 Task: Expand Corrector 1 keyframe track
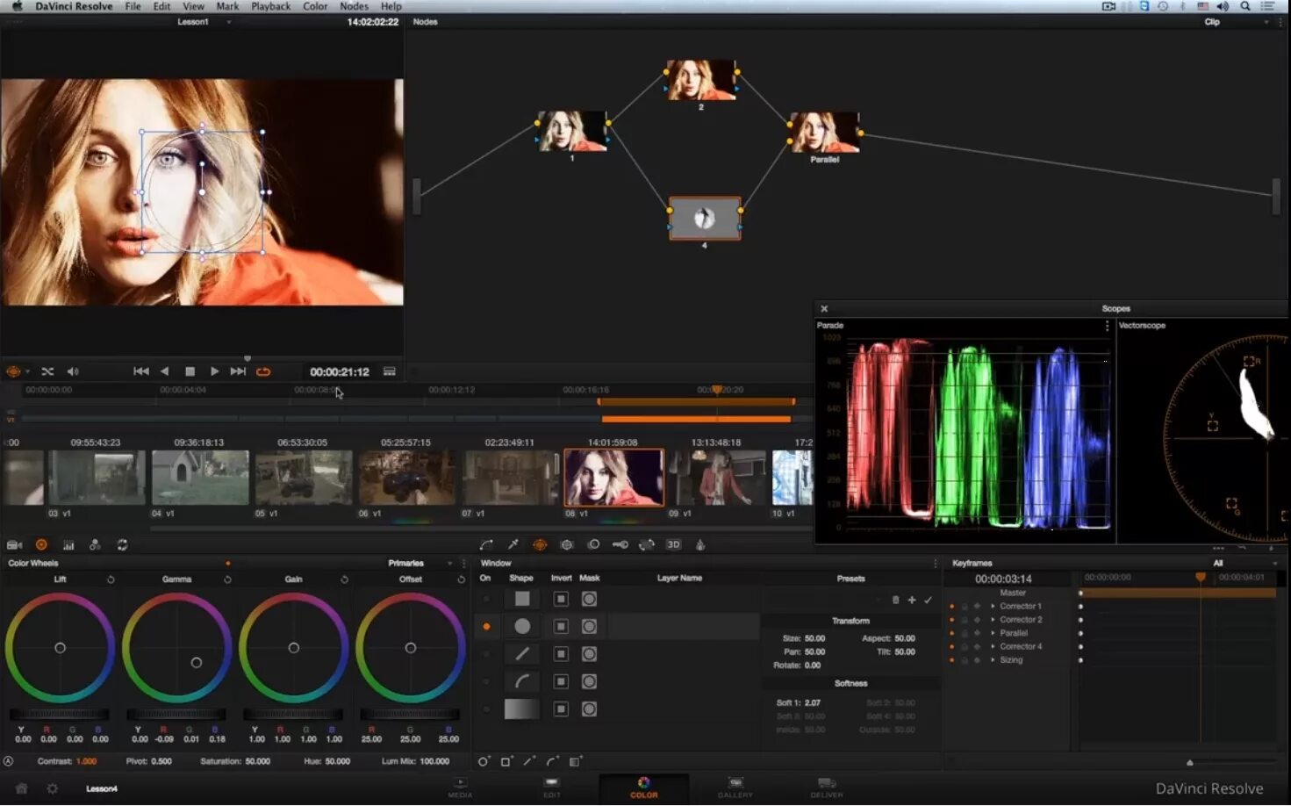pos(993,607)
